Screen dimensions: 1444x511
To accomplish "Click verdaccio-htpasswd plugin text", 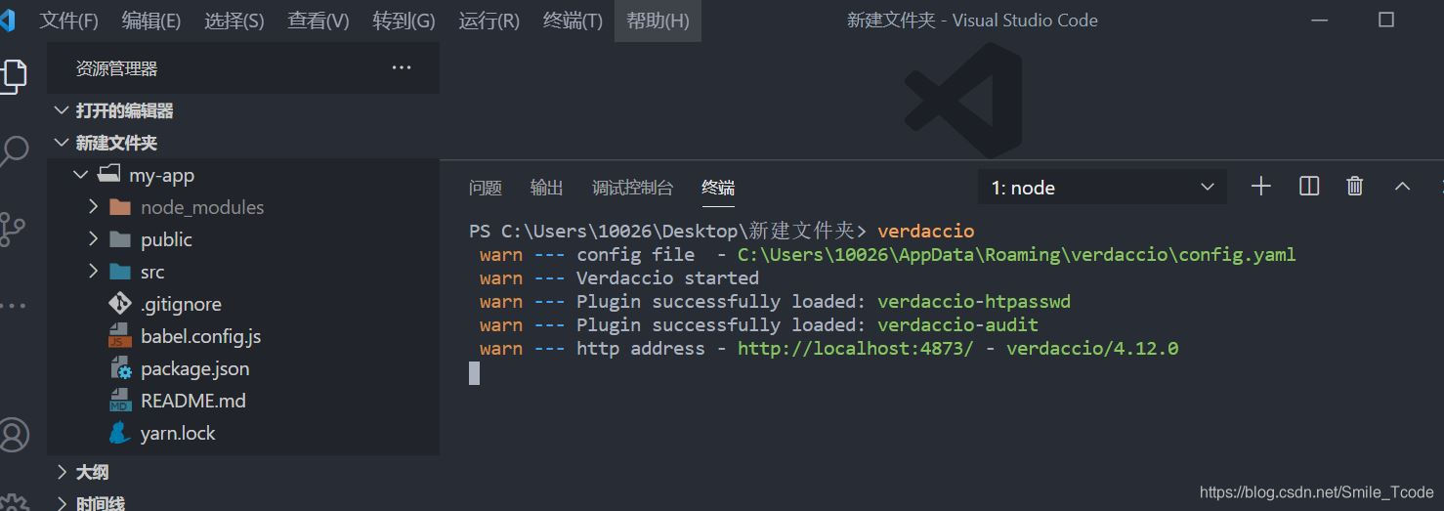I will coord(974,301).
